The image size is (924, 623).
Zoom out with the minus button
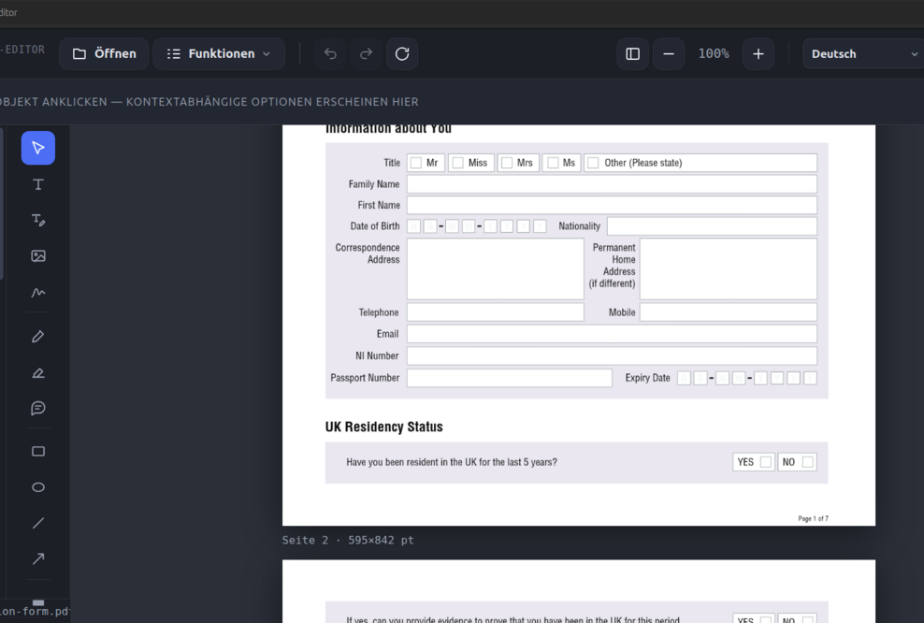point(669,53)
